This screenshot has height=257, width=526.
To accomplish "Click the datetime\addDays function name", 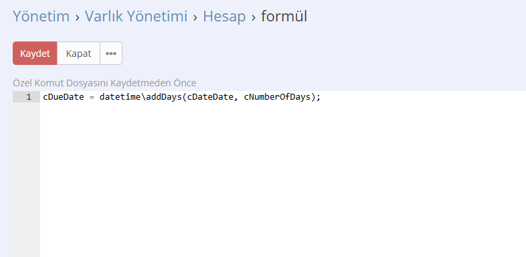I will coord(141,97).
